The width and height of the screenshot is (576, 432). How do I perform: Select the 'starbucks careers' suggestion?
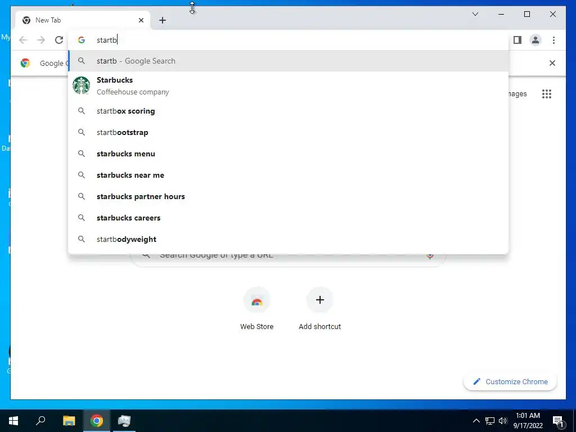coord(289,218)
